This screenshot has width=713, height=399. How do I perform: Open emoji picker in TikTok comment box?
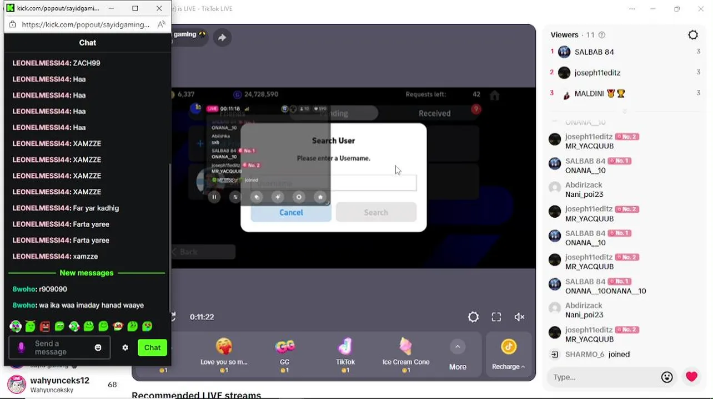667,377
